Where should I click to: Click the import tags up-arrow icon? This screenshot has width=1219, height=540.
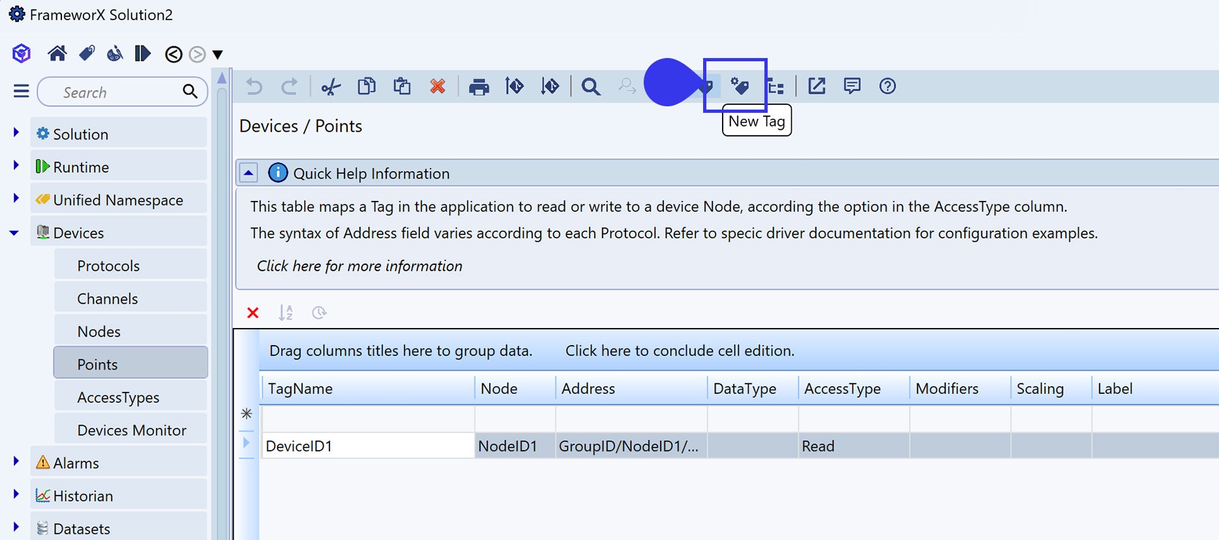[515, 86]
